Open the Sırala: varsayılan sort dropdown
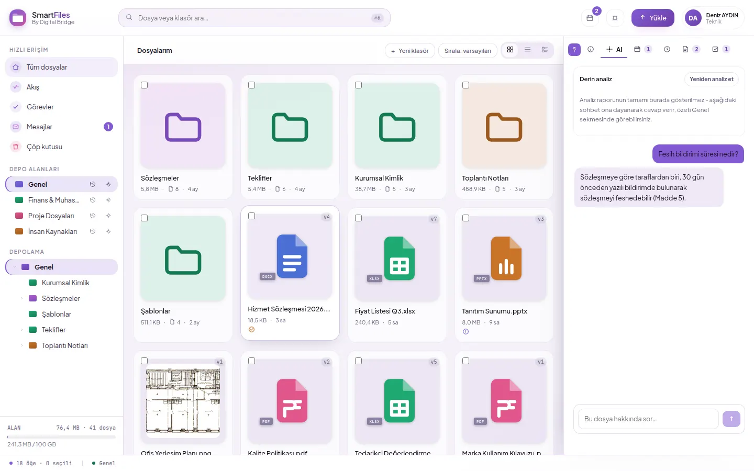The image size is (754, 471). tap(468, 51)
